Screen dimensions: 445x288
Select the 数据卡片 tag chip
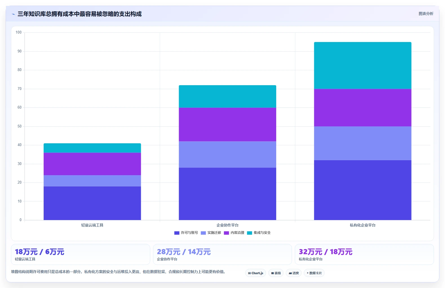tap(314, 273)
